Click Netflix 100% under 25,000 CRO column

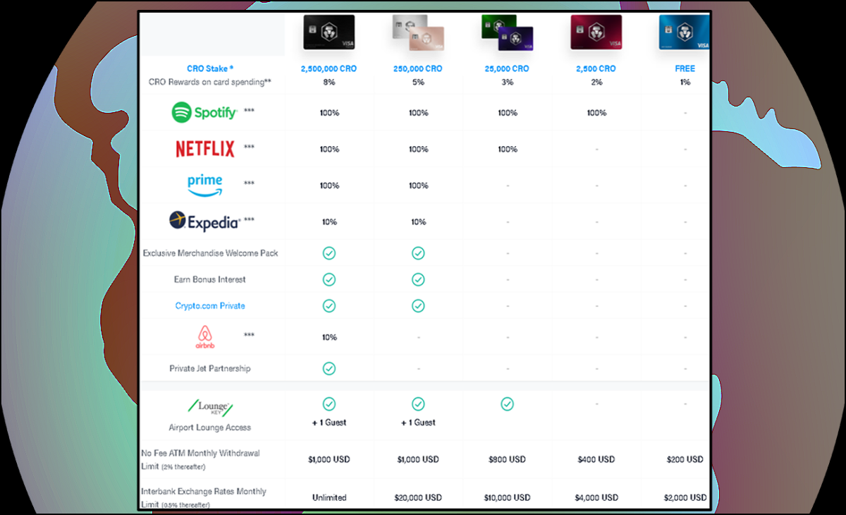[x=508, y=150]
